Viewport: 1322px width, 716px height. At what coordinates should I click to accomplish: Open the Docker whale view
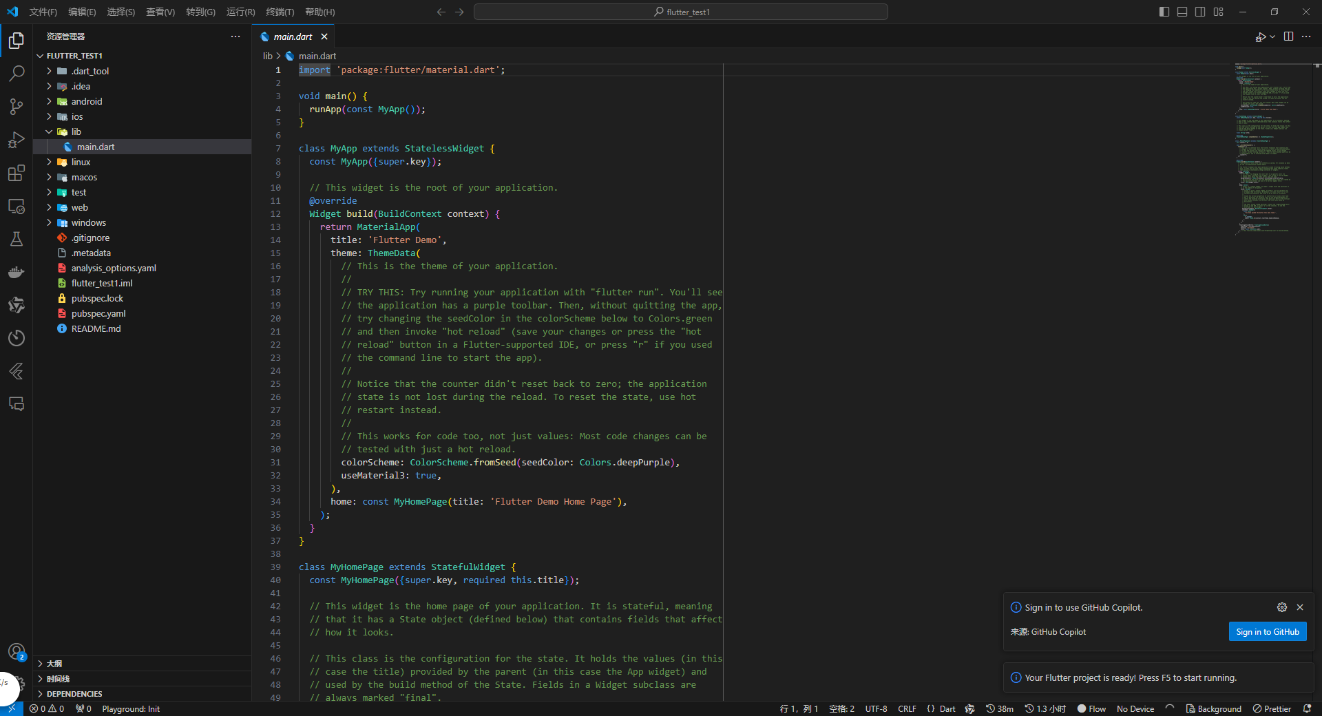click(17, 272)
